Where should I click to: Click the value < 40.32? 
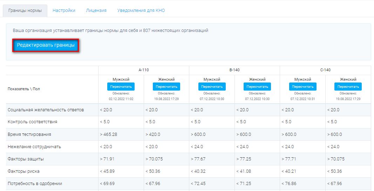click(x=198, y=171)
